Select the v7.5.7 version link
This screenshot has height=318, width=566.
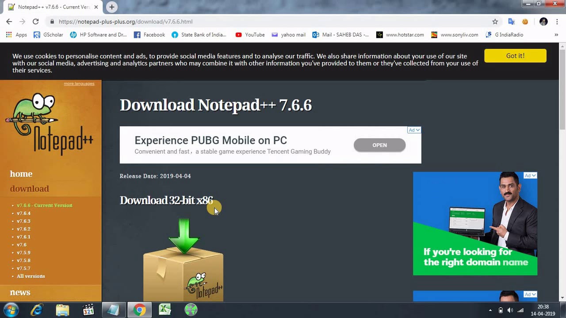tap(23, 269)
